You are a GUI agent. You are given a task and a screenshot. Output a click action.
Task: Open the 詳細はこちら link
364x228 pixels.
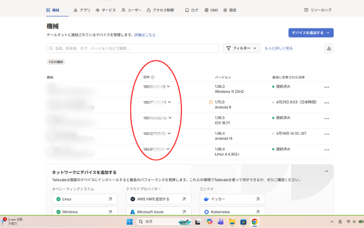[x=144, y=35]
